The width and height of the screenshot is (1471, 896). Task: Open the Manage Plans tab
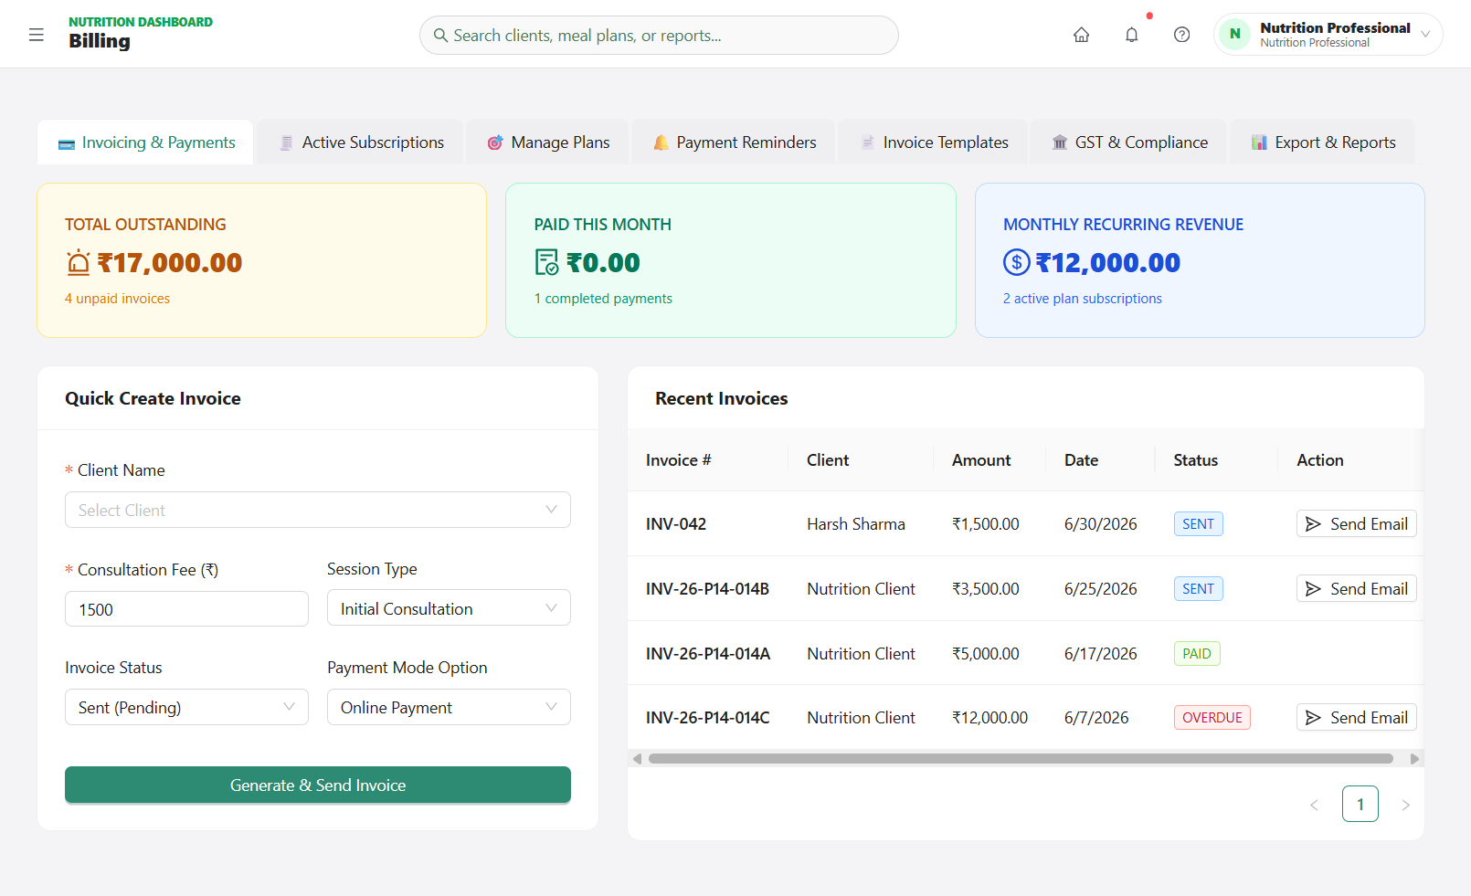(548, 142)
